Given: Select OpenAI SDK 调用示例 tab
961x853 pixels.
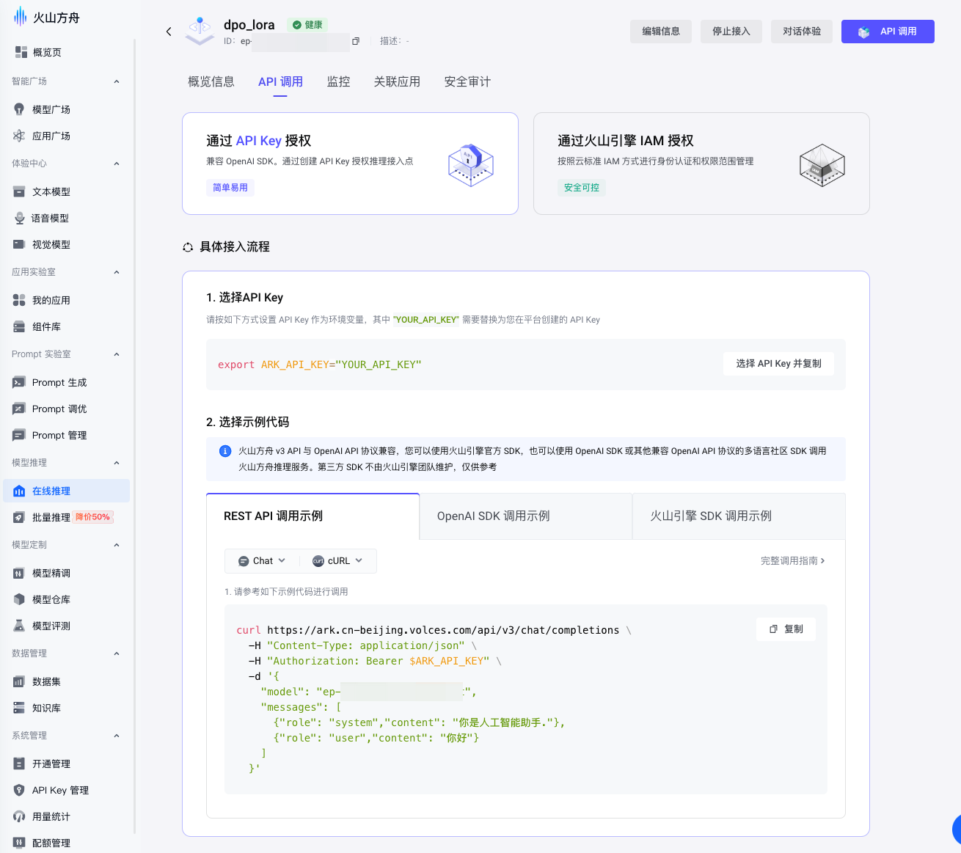Looking at the screenshot, I should [x=526, y=516].
